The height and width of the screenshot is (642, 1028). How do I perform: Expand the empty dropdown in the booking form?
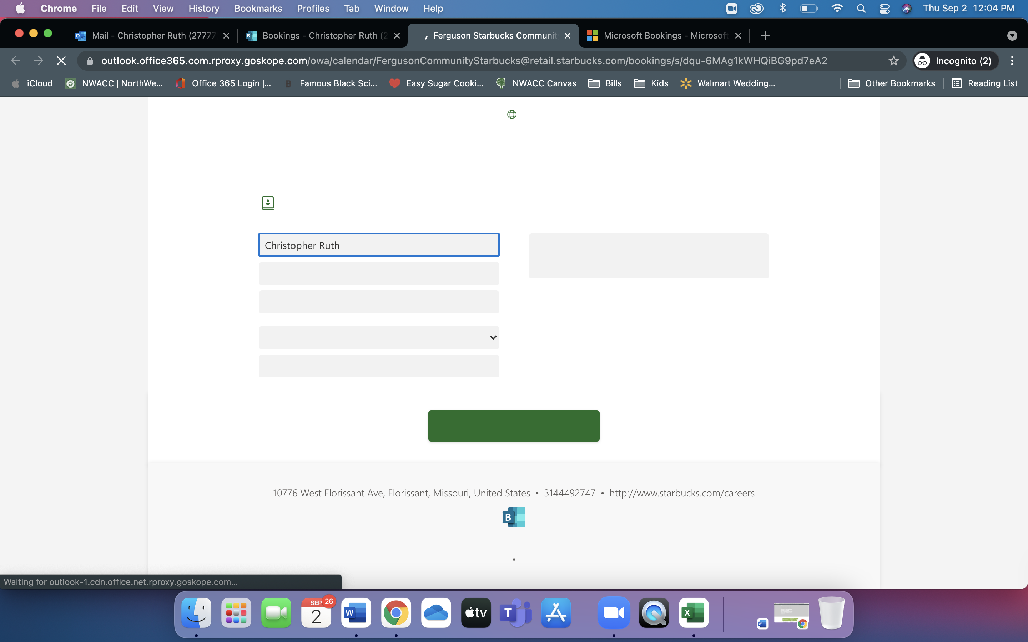point(379,337)
